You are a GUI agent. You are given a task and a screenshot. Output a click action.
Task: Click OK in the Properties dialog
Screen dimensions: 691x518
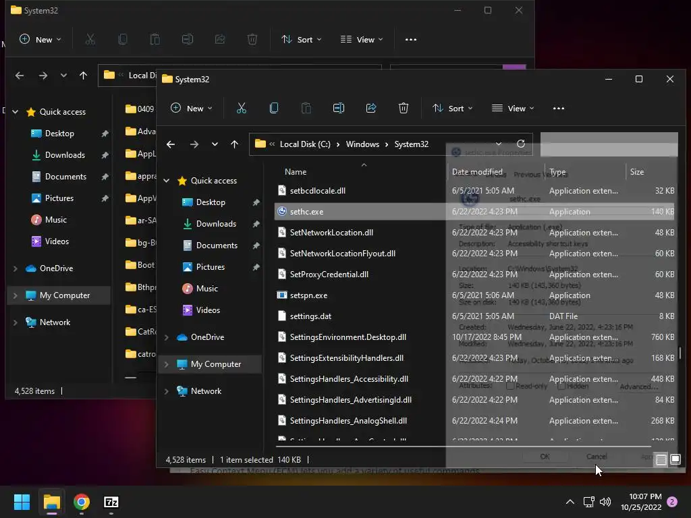[x=545, y=457]
